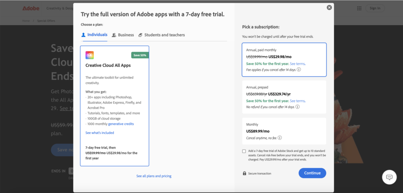This screenshot has height=193, width=403.
Task: Click 'Creative Cloud All Apps' title
Action: coord(108,65)
